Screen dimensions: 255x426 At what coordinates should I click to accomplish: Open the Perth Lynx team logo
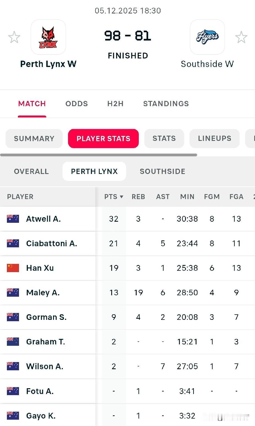[x=48, y=37]
